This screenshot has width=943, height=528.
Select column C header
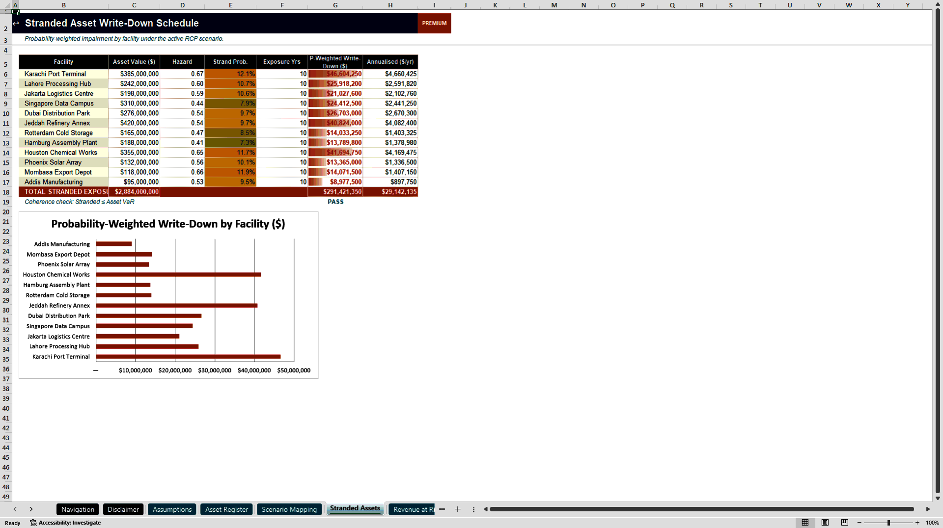pyautogui.click(x=134, y=5)
